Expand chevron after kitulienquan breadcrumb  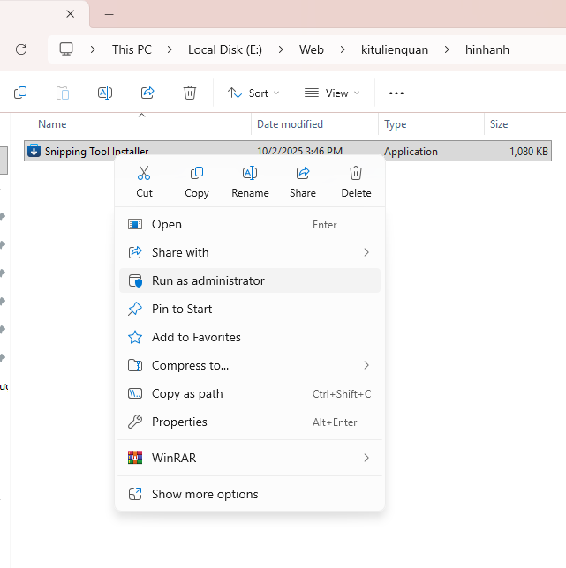(447, 49)
